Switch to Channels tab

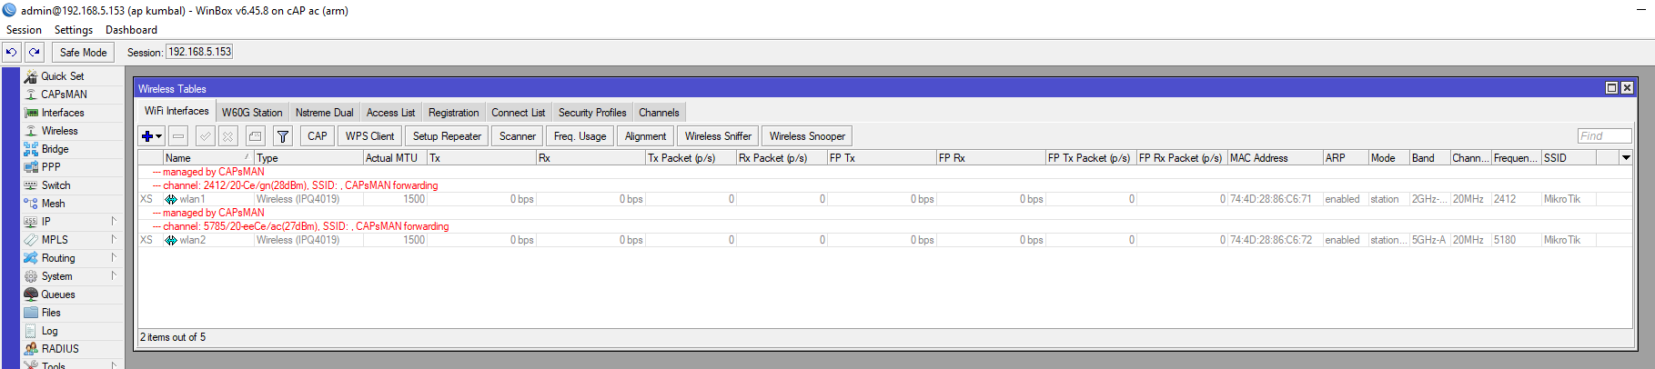pyautogui.click(x=659, y=113)
